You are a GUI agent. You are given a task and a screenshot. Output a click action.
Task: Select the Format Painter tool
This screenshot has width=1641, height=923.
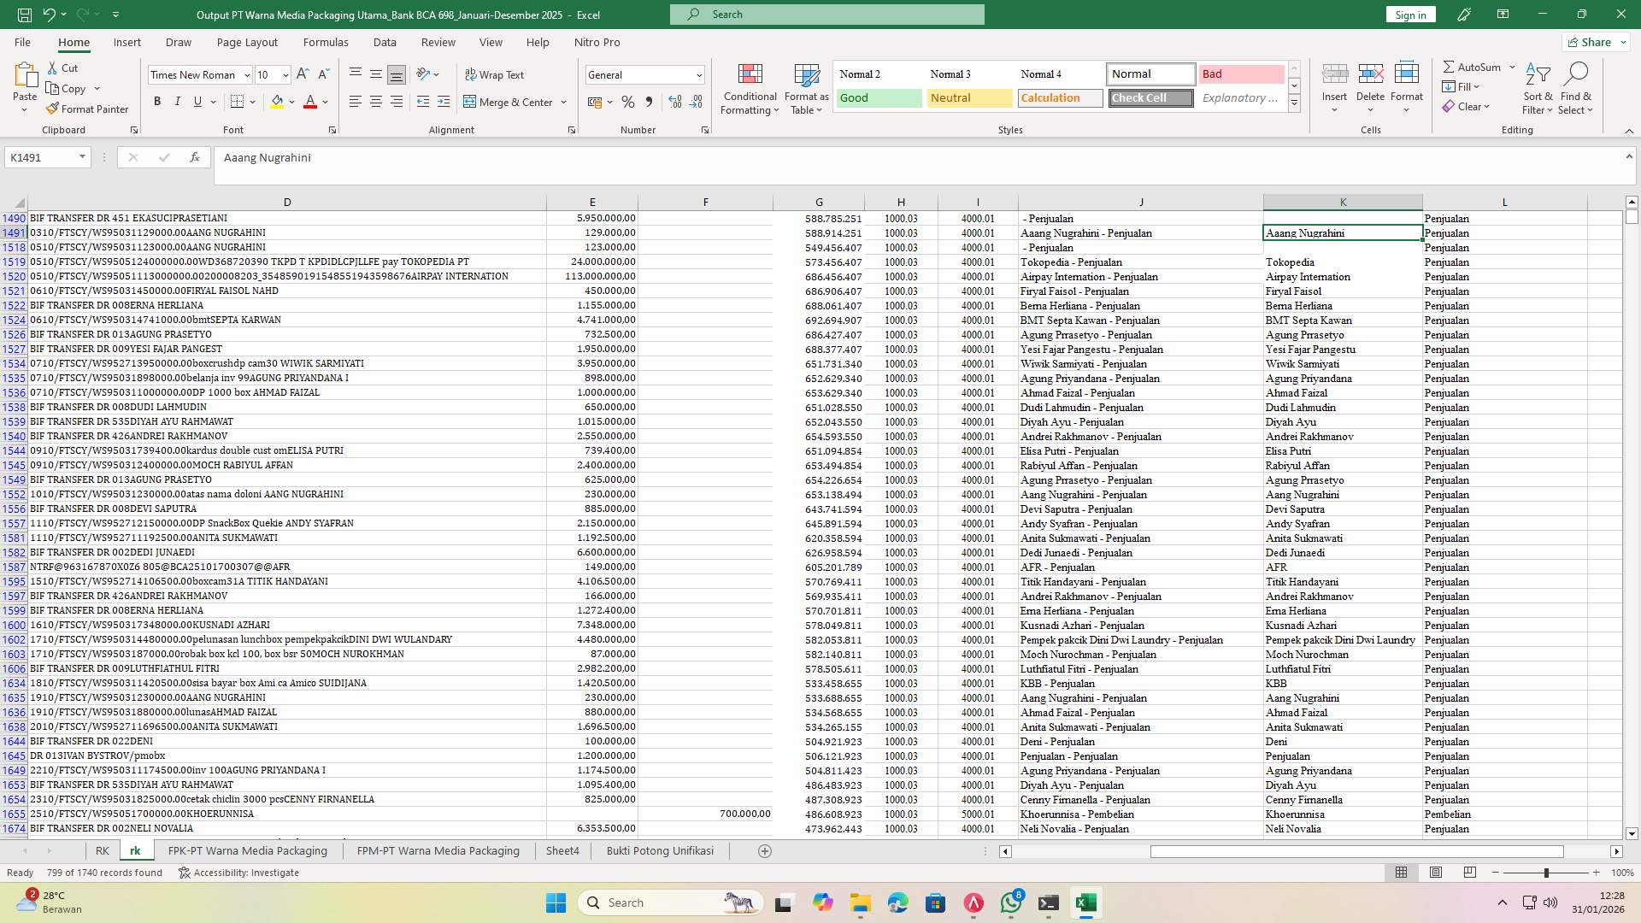tap(88, 109)
